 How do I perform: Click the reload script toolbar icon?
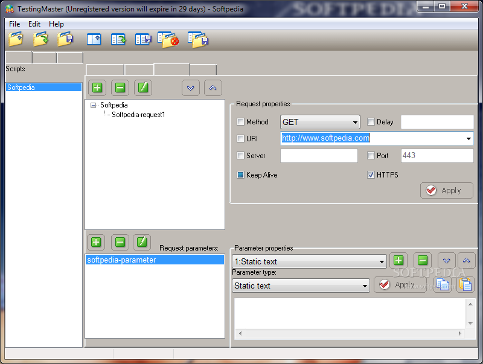coord(118,39)
